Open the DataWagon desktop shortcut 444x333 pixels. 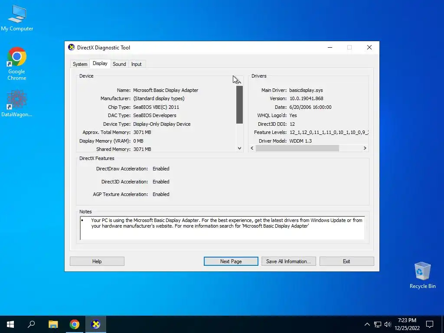(x=17, y=103)
